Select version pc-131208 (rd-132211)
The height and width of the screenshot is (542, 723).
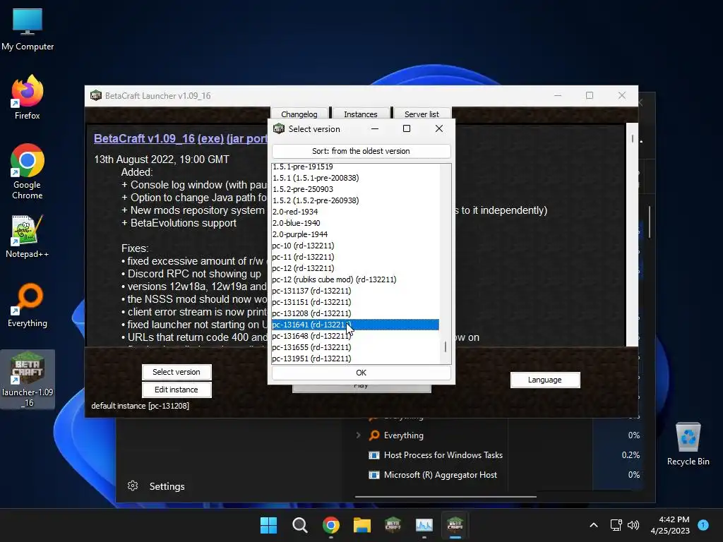(x=355, y=313)
